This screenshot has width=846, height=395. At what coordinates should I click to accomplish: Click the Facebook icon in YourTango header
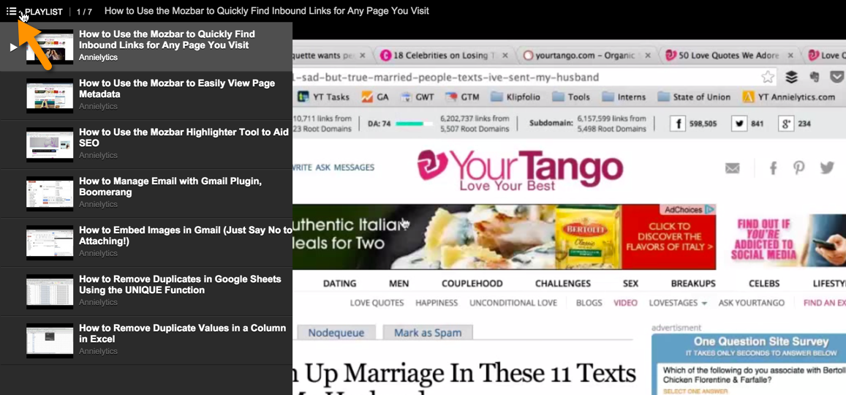point(773,168)
